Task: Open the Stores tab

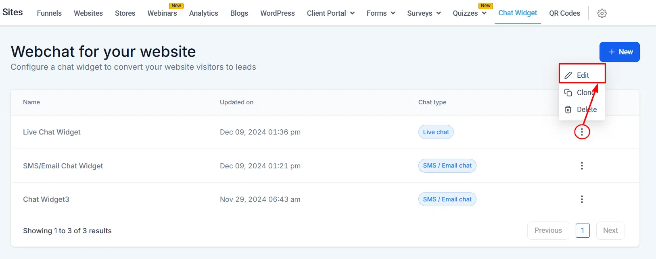Action: click(x=125, y=13)
